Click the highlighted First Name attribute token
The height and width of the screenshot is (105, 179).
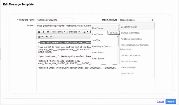tap(66, 43)
